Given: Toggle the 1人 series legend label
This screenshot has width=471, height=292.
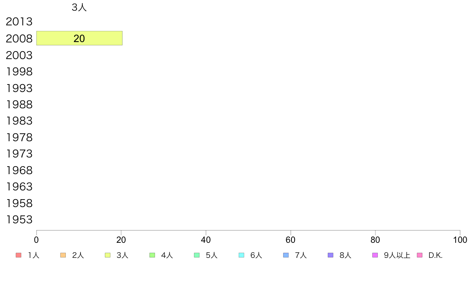Looking at the screenshot, I should tap(34, 255).
